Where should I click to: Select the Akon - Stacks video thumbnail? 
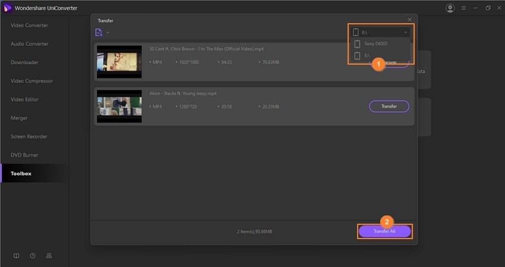coord(119,106)
